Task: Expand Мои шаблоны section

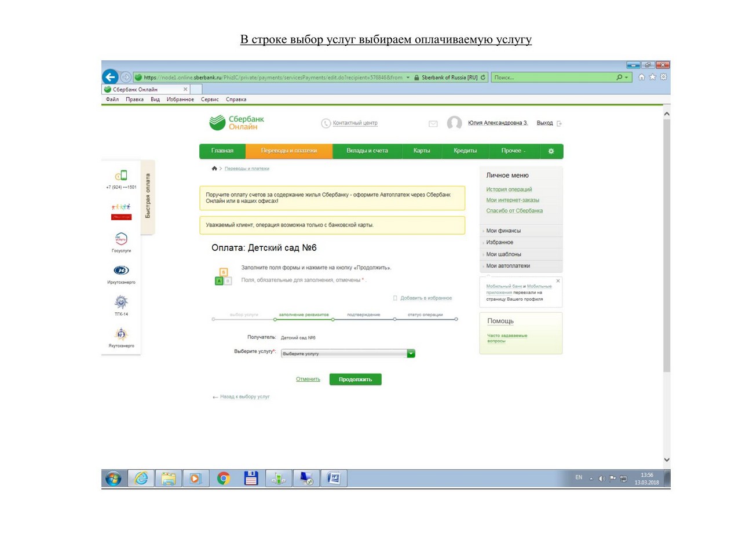Action: (521, 254)
